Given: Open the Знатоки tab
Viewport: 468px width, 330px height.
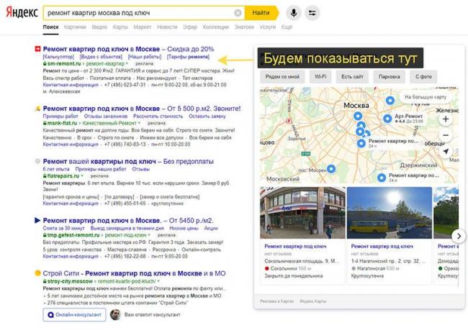Looking at the screenshot, I should pos(244,27).
